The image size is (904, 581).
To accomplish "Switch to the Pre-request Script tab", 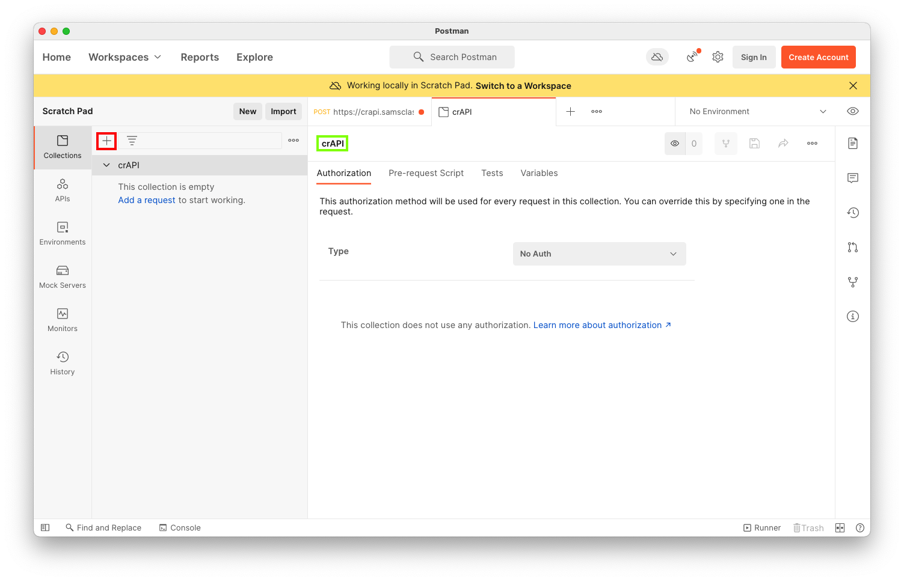I will [426, 173].
